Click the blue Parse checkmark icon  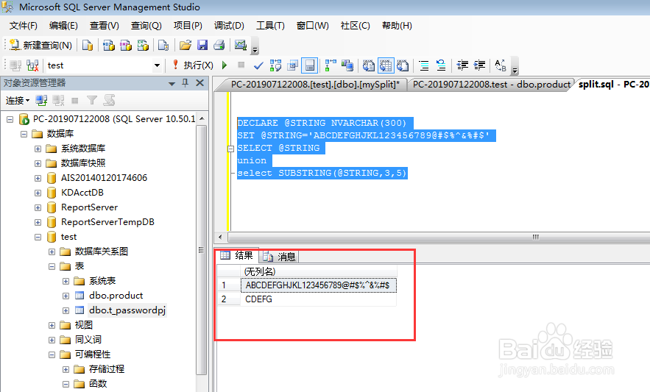point(258,65)
